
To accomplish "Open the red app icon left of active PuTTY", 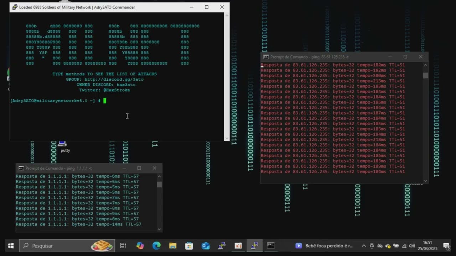I will [x=238, y=246].
